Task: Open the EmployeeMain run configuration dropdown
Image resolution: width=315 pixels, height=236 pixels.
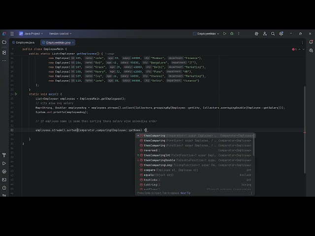Action: [x=206, y=34]
